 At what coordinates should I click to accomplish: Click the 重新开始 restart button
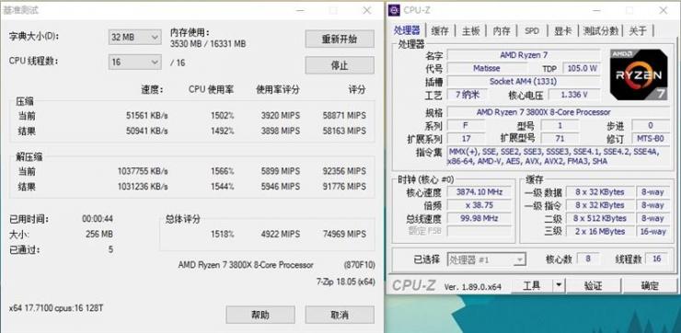pyautogui.click(x=340, y=39)
